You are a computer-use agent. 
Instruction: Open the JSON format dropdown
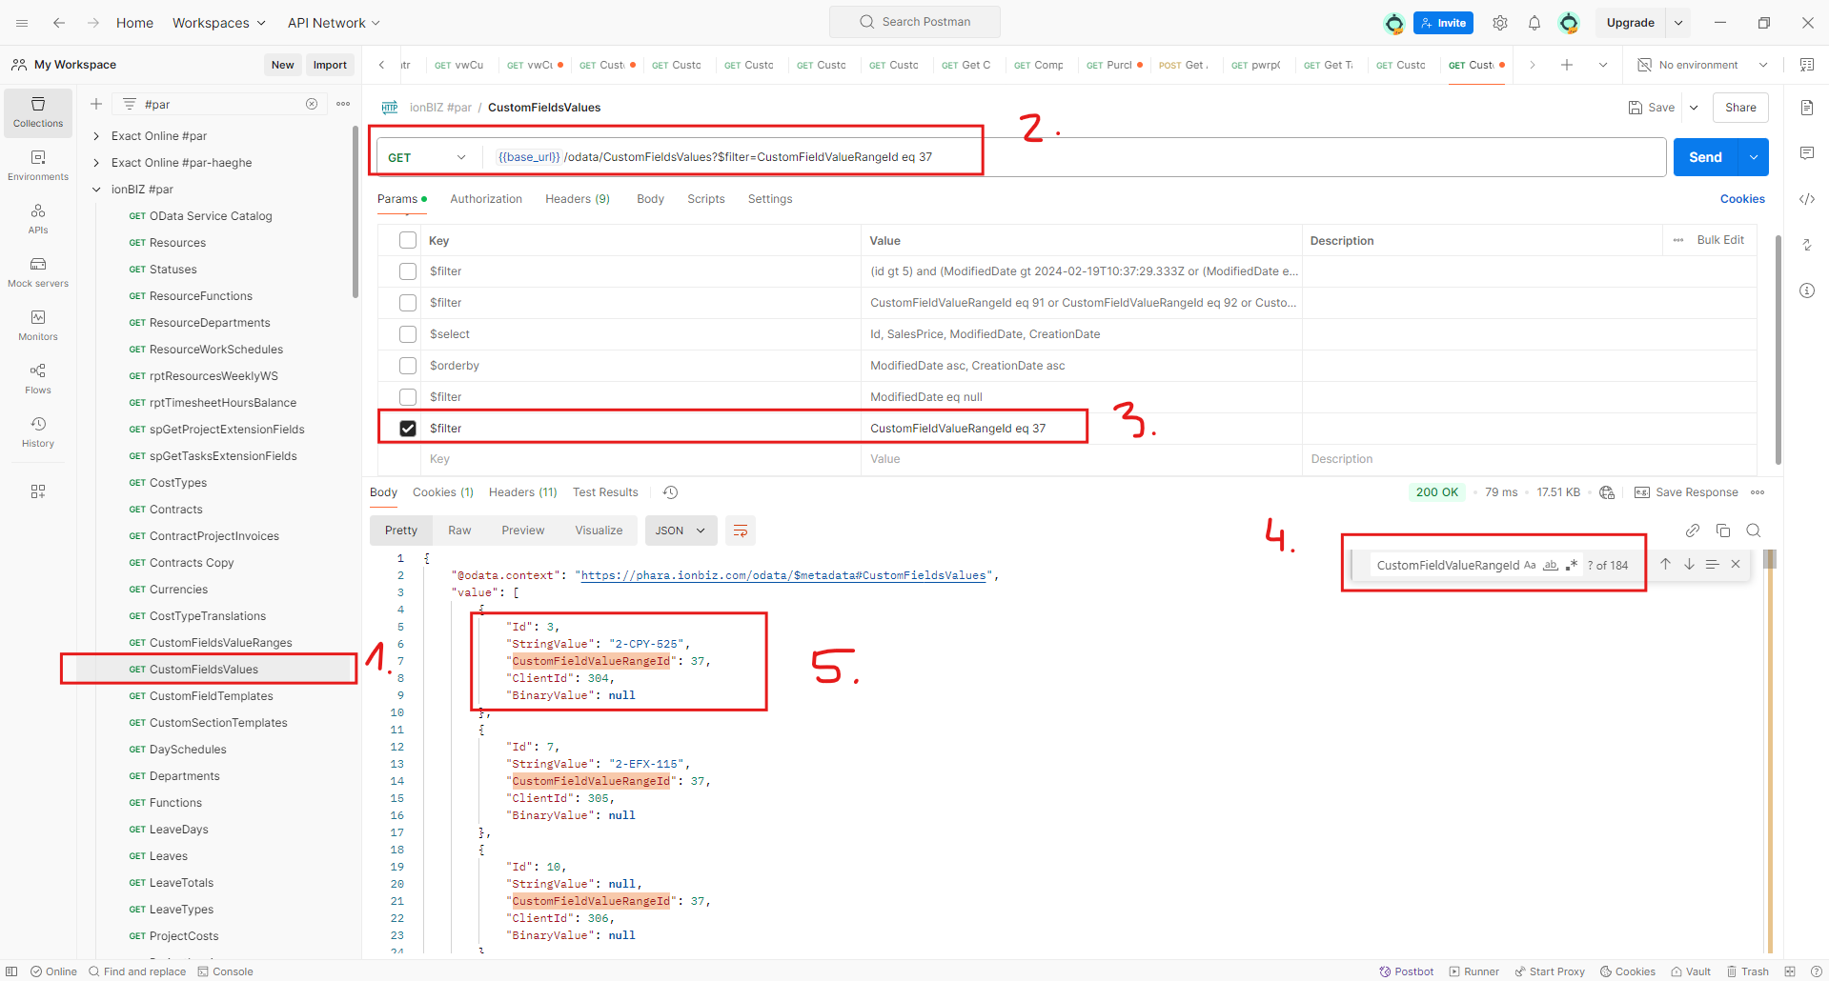681,531
